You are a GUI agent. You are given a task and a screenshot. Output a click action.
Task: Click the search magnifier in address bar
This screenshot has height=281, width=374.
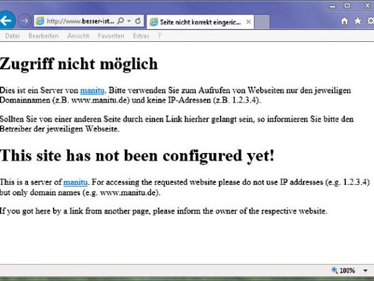pos(121,21)
